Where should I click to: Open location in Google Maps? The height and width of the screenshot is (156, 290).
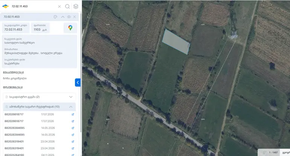(x=70, y=28)
